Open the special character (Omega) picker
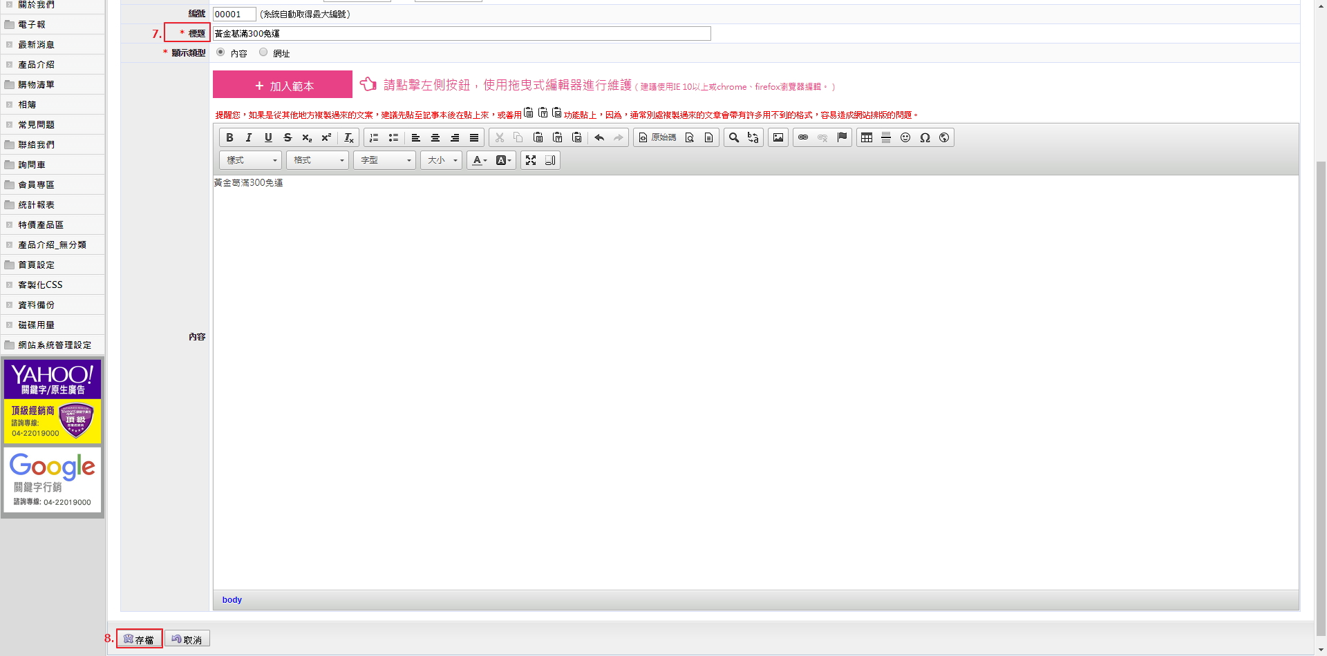This screenshot has width=1327, height=656. pyautogui.click(x=925, y=138)
